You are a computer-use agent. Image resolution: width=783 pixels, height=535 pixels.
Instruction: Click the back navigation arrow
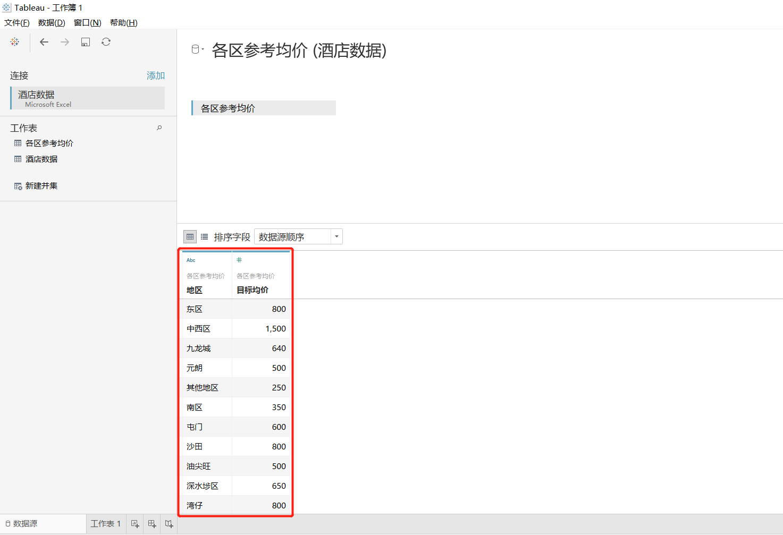[44, 42]
